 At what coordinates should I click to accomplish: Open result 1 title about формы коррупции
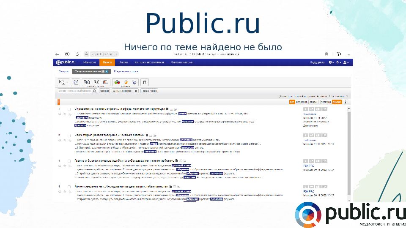[x=120, y=109]
